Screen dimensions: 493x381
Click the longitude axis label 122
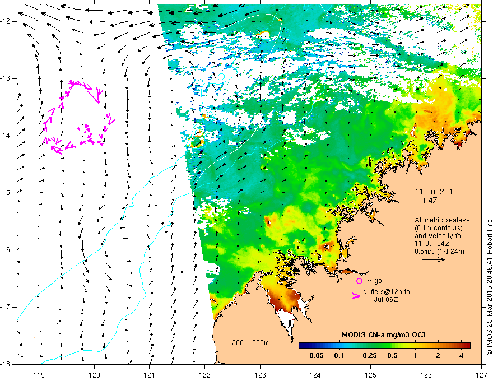pyautogui.click(x=204, y=375)
